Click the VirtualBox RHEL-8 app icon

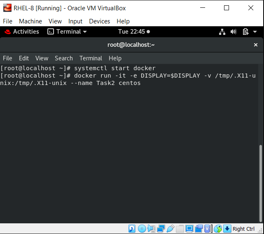coord(7,8)
